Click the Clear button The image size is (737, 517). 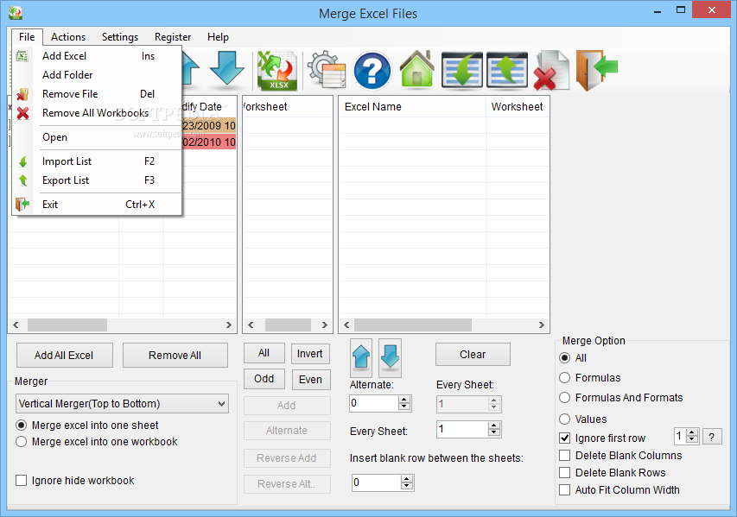coord(473,355)
